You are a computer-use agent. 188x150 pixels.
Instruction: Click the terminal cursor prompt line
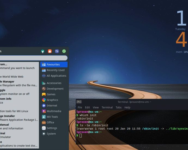[x=79, y=136]
